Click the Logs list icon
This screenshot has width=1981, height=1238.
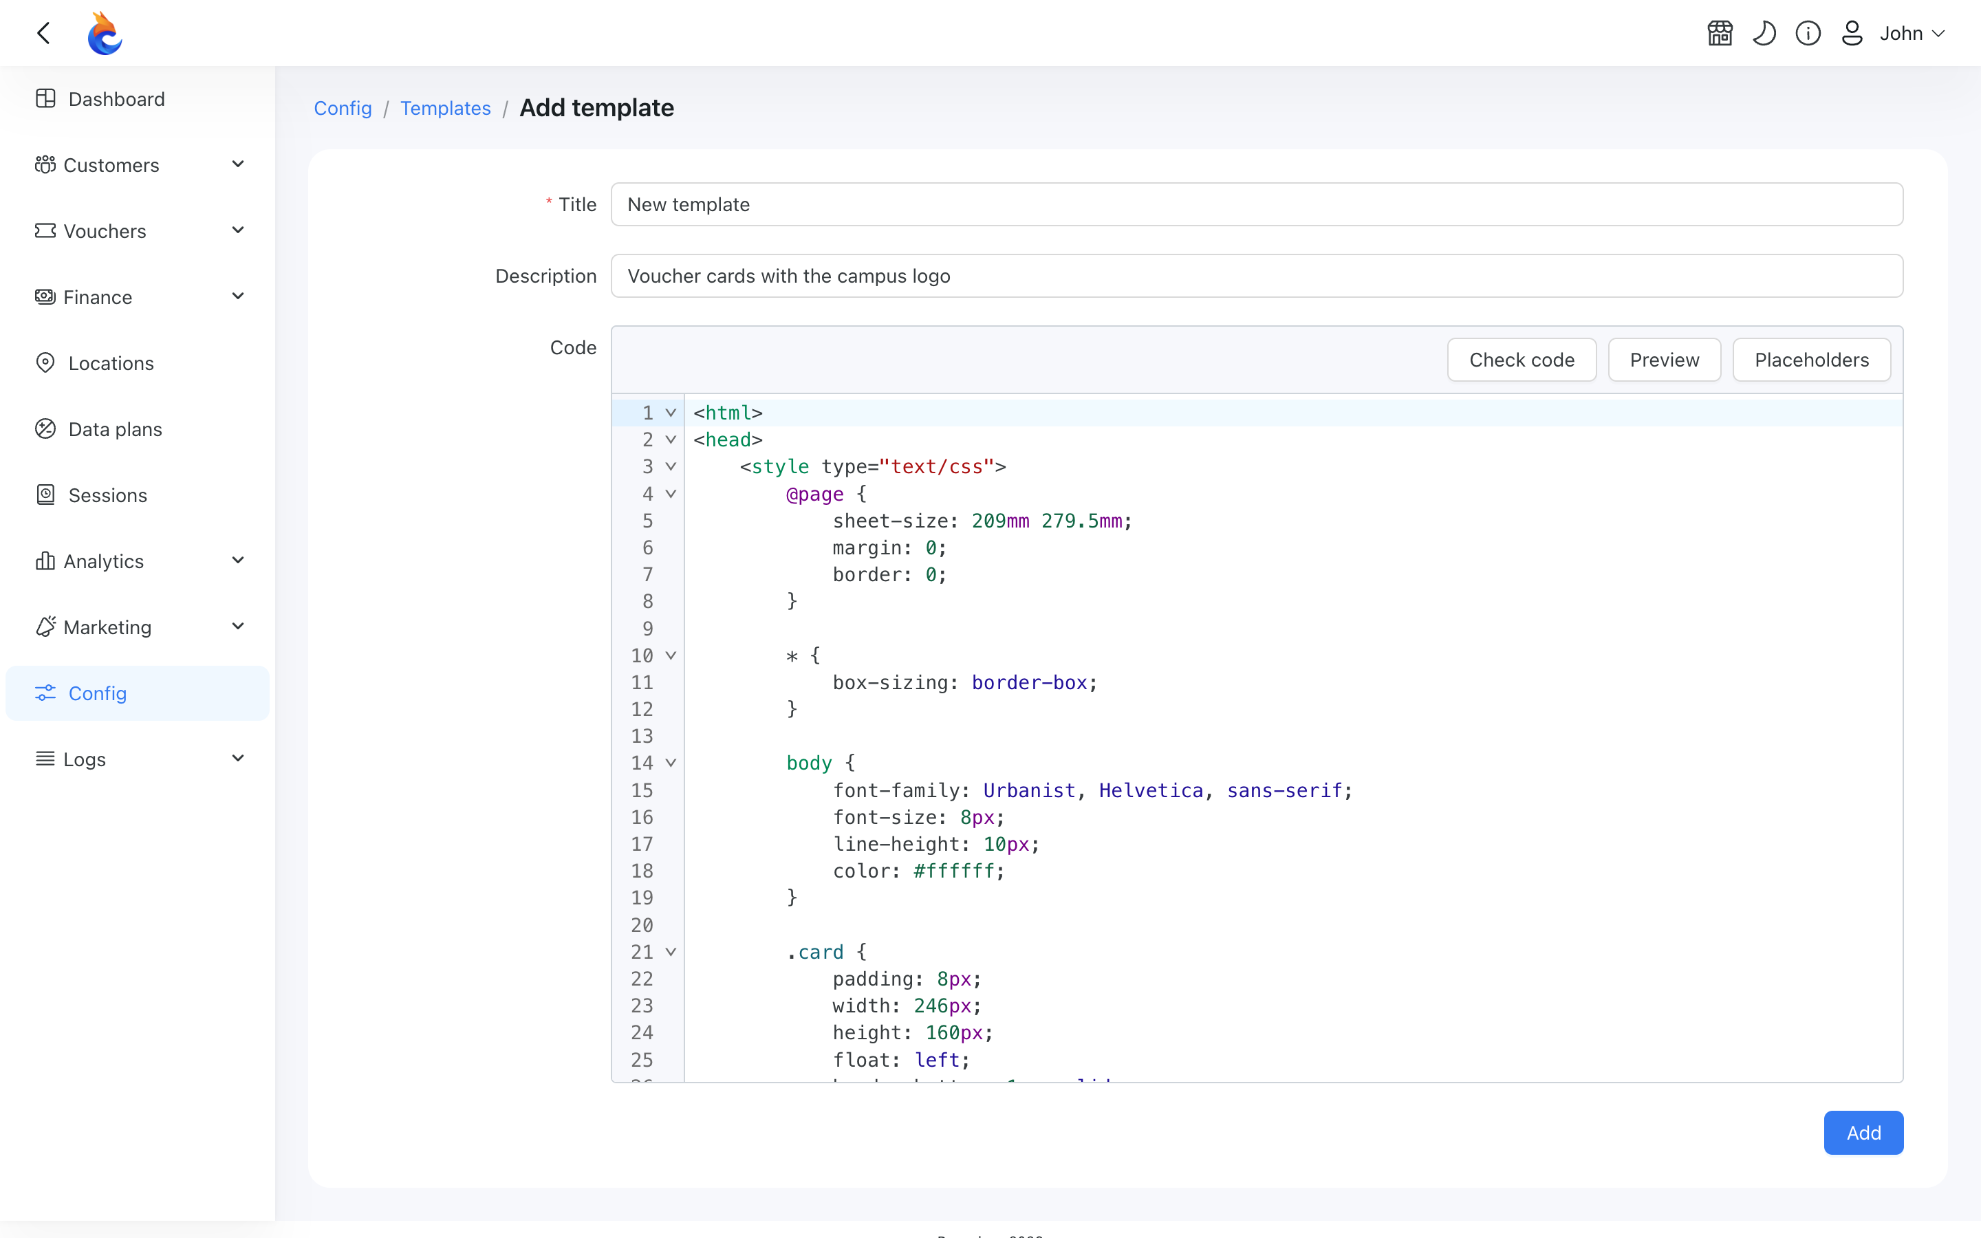pos(46,759)
